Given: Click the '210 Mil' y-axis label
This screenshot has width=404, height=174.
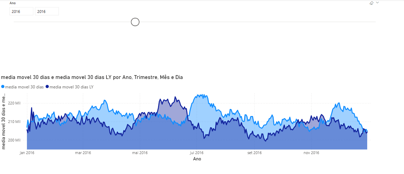Looking at the screenshot, I should (14, 122).
